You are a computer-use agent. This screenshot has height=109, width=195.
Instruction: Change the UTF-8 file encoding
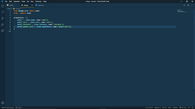[164, 108]
